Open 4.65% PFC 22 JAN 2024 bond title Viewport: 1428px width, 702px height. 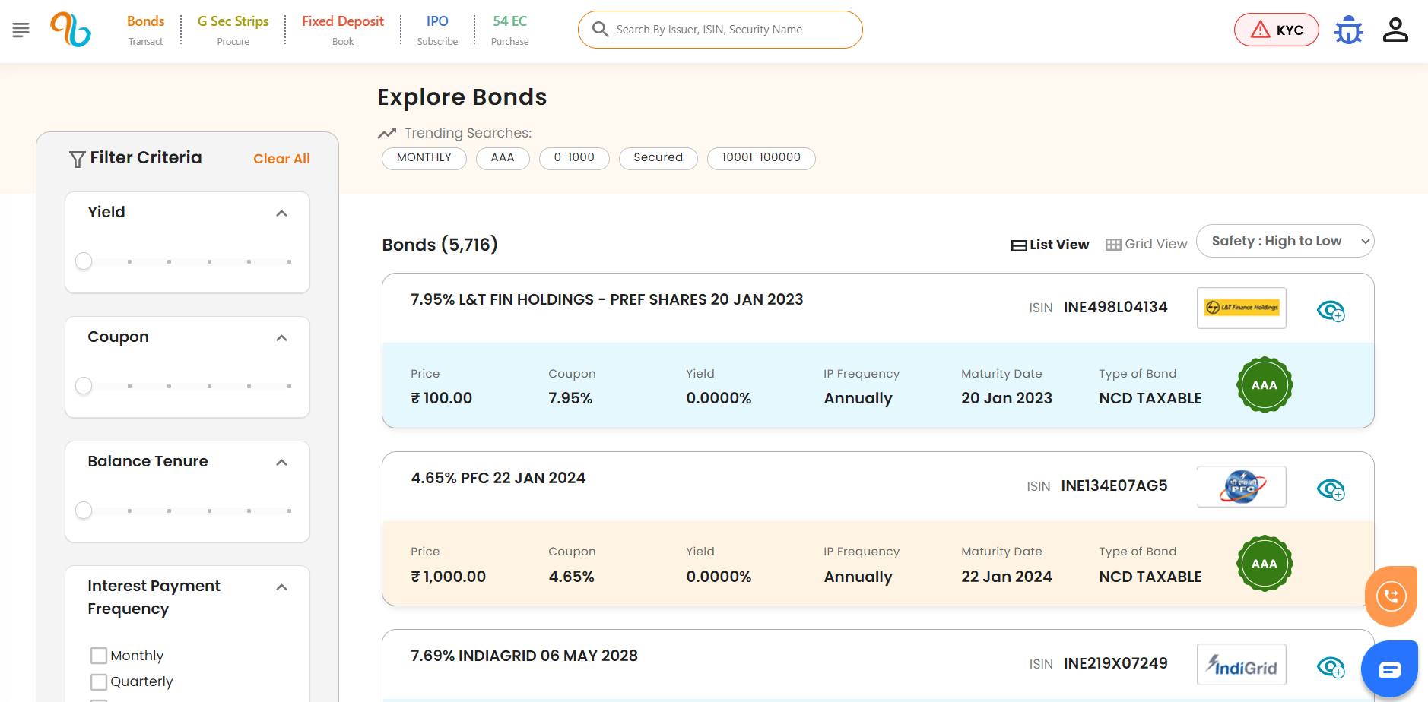coord(498,478)
